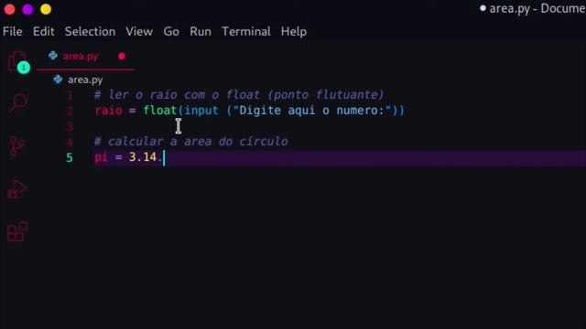Click line number 3 in the gutter
The width and height of the screenshot is (586, 329).
point(70,127)
